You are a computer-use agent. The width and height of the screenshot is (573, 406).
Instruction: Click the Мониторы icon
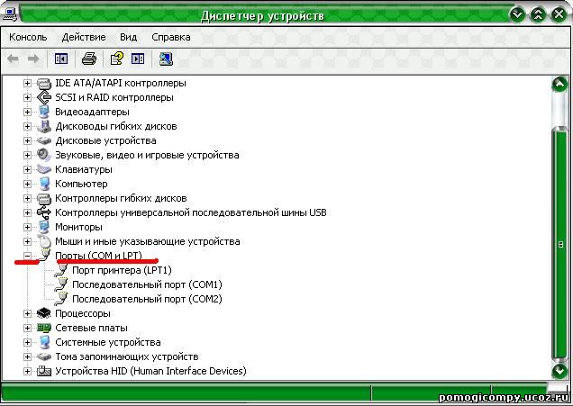coord(44,227)
